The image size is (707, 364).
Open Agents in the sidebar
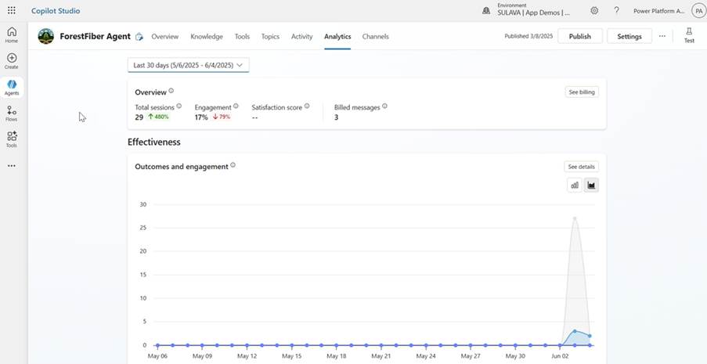pyautogui.click(x=12, y=87)
